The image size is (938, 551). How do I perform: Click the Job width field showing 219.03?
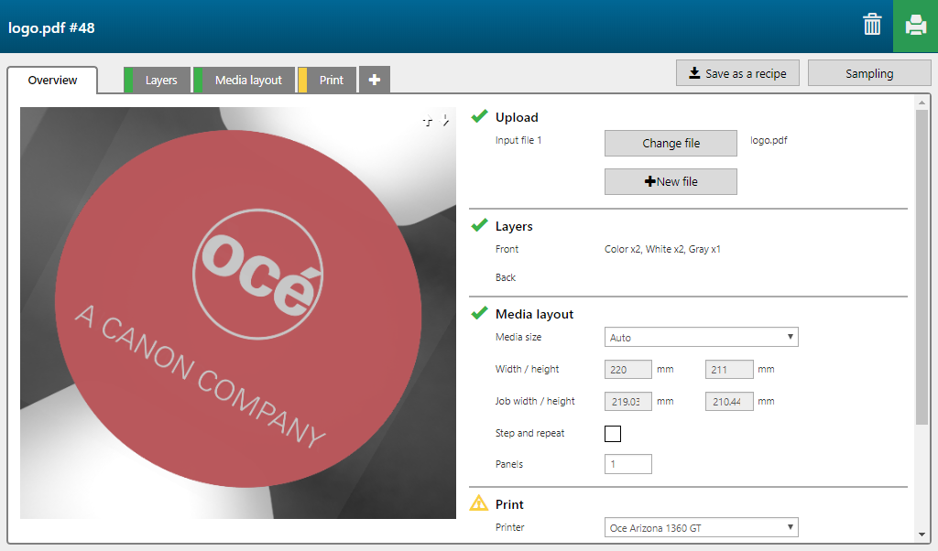pyautogui.click(x=628, y=402)
